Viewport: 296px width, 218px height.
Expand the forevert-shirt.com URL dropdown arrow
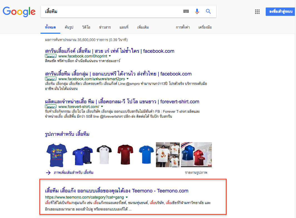(x=102, y=107)
